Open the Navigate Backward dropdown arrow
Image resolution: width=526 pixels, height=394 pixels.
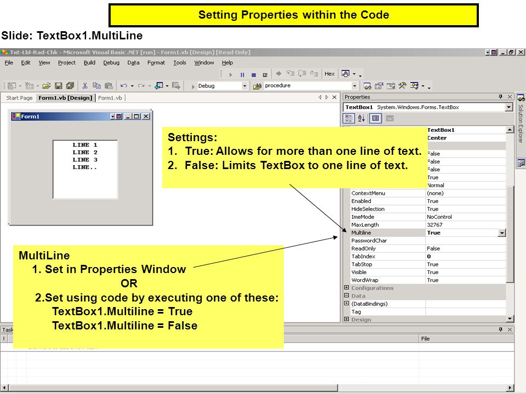[167, 86]
